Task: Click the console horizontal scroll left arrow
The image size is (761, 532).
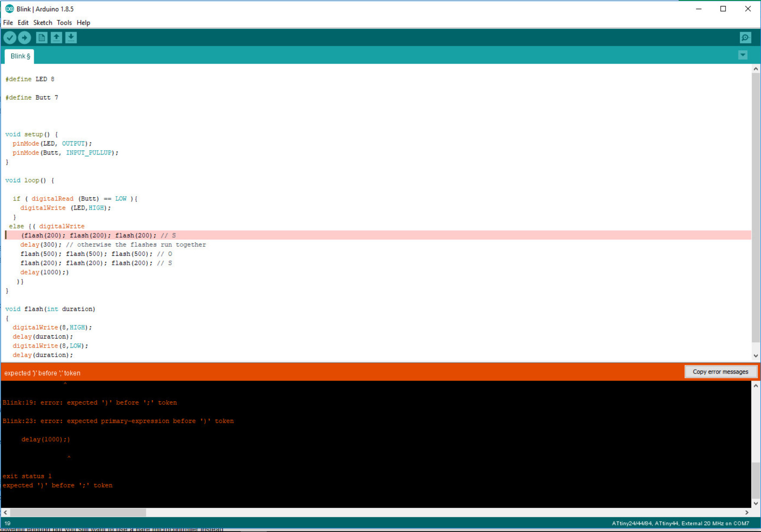Action: pos(5,513)
